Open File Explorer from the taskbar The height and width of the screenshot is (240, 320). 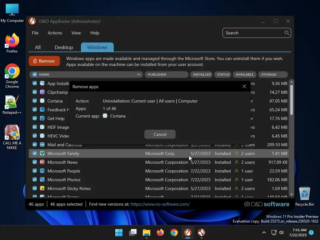pos(146,232)
